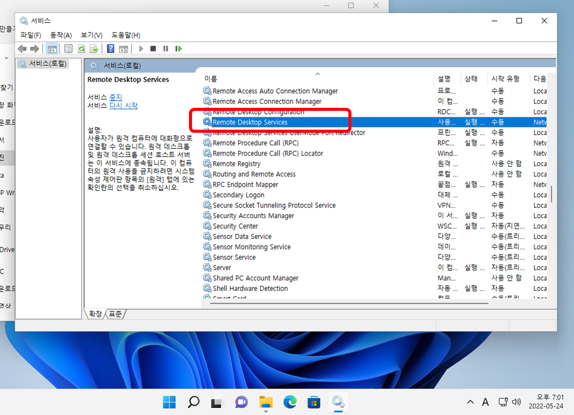Open the Help toolbar icon

[111, 49]
